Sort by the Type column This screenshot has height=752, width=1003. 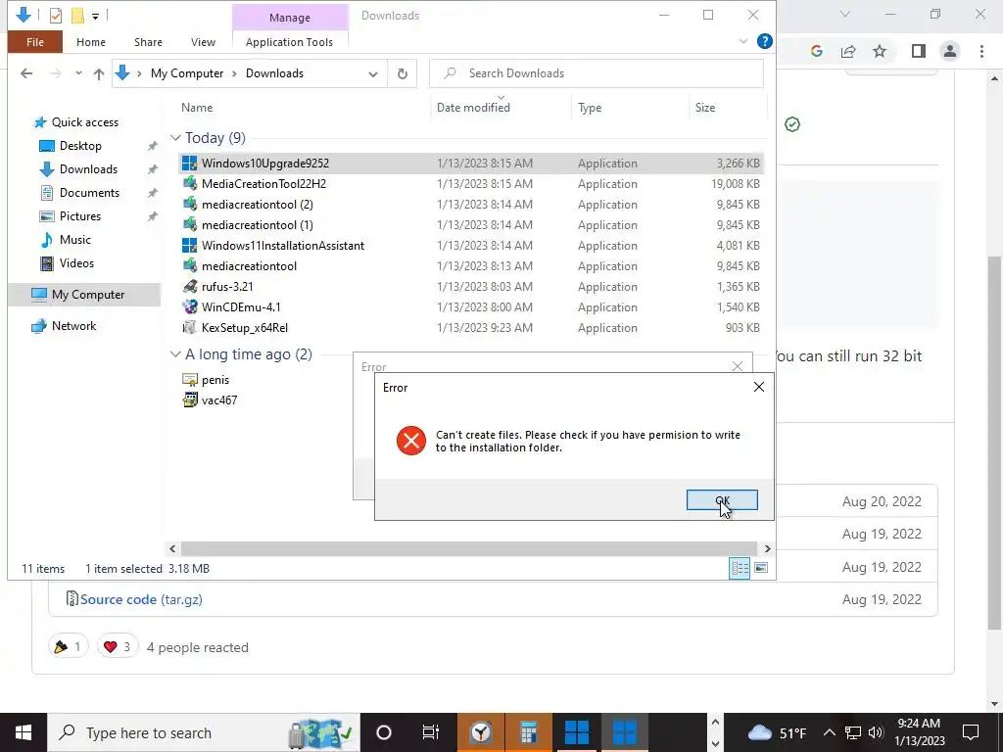[x=590, y=108]
